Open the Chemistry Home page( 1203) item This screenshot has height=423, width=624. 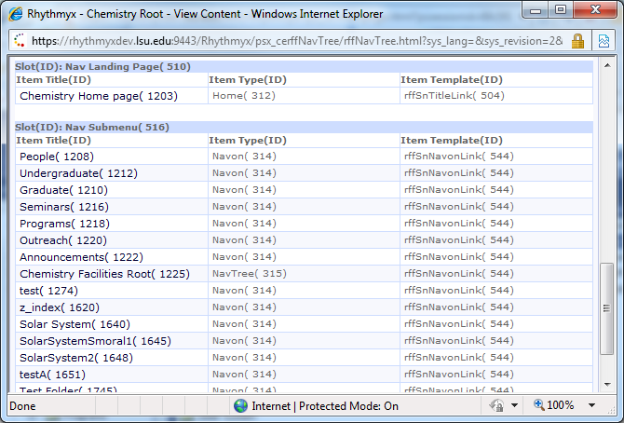(x=99, y=96)
